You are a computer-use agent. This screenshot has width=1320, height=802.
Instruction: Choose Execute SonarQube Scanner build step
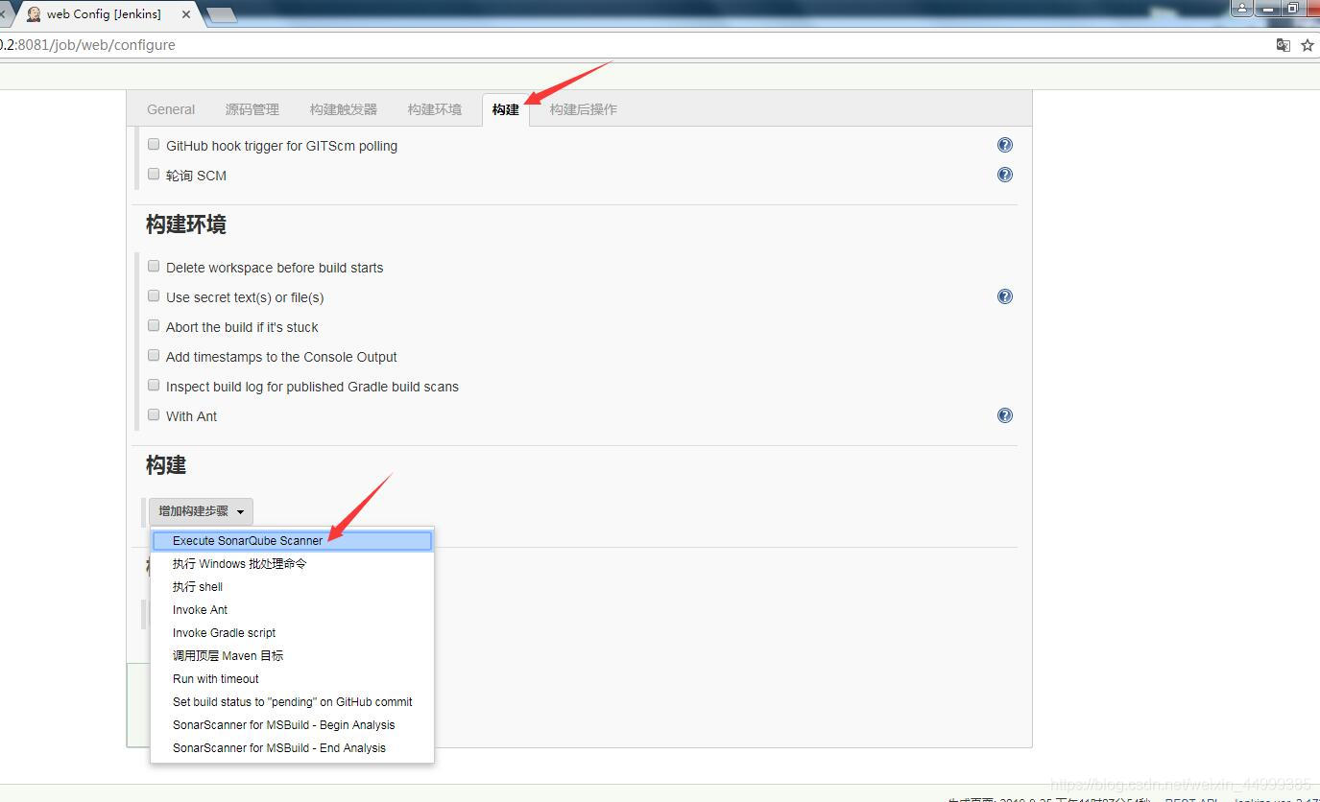[292, 541]
